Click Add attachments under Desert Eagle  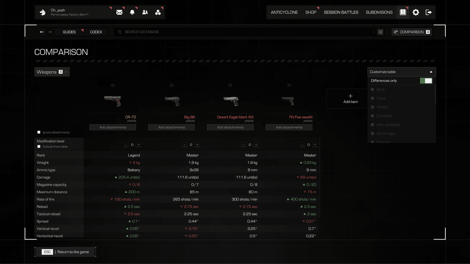[x=230, y=127]
